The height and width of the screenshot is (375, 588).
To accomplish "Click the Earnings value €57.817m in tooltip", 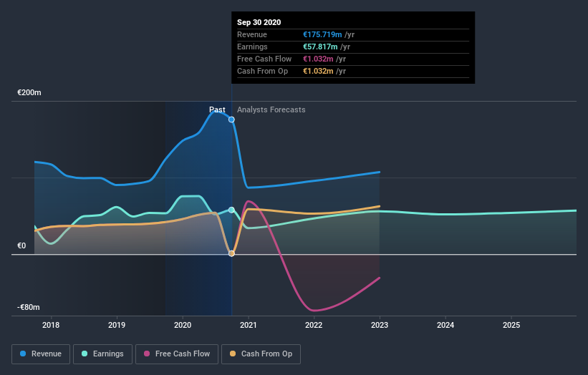I will tap(320, 47).
